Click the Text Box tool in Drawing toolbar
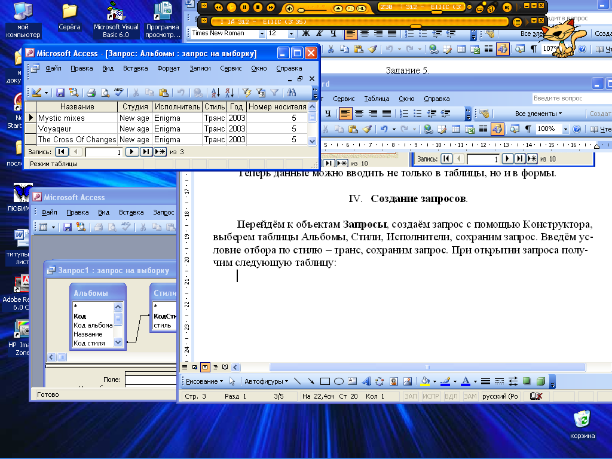The height and width of the screenshot is (459, 612). pos(353,381)
